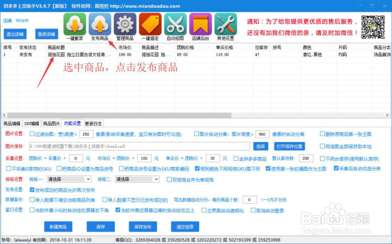Viewport: 392px width, 244px height.
Task: Uncheck 相同颜色不同规格SKU图不同
Action: coord(197,168)
